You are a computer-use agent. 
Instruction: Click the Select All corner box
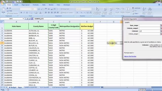point(2,22)
